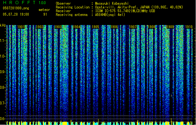Click the Receiver field label

[63, 11]
